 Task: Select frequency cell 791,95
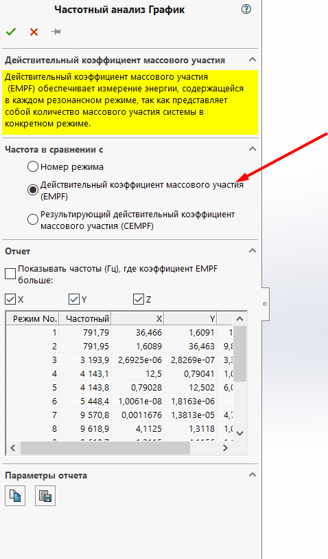pyautogui.click(x=84, y=346)
